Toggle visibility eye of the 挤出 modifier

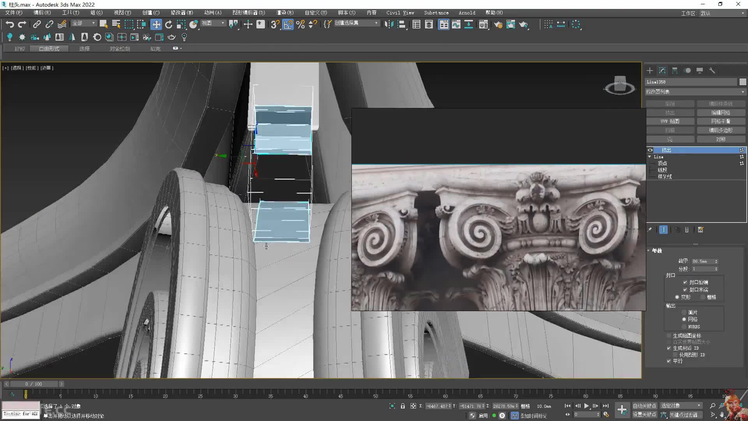coord(650,150)
